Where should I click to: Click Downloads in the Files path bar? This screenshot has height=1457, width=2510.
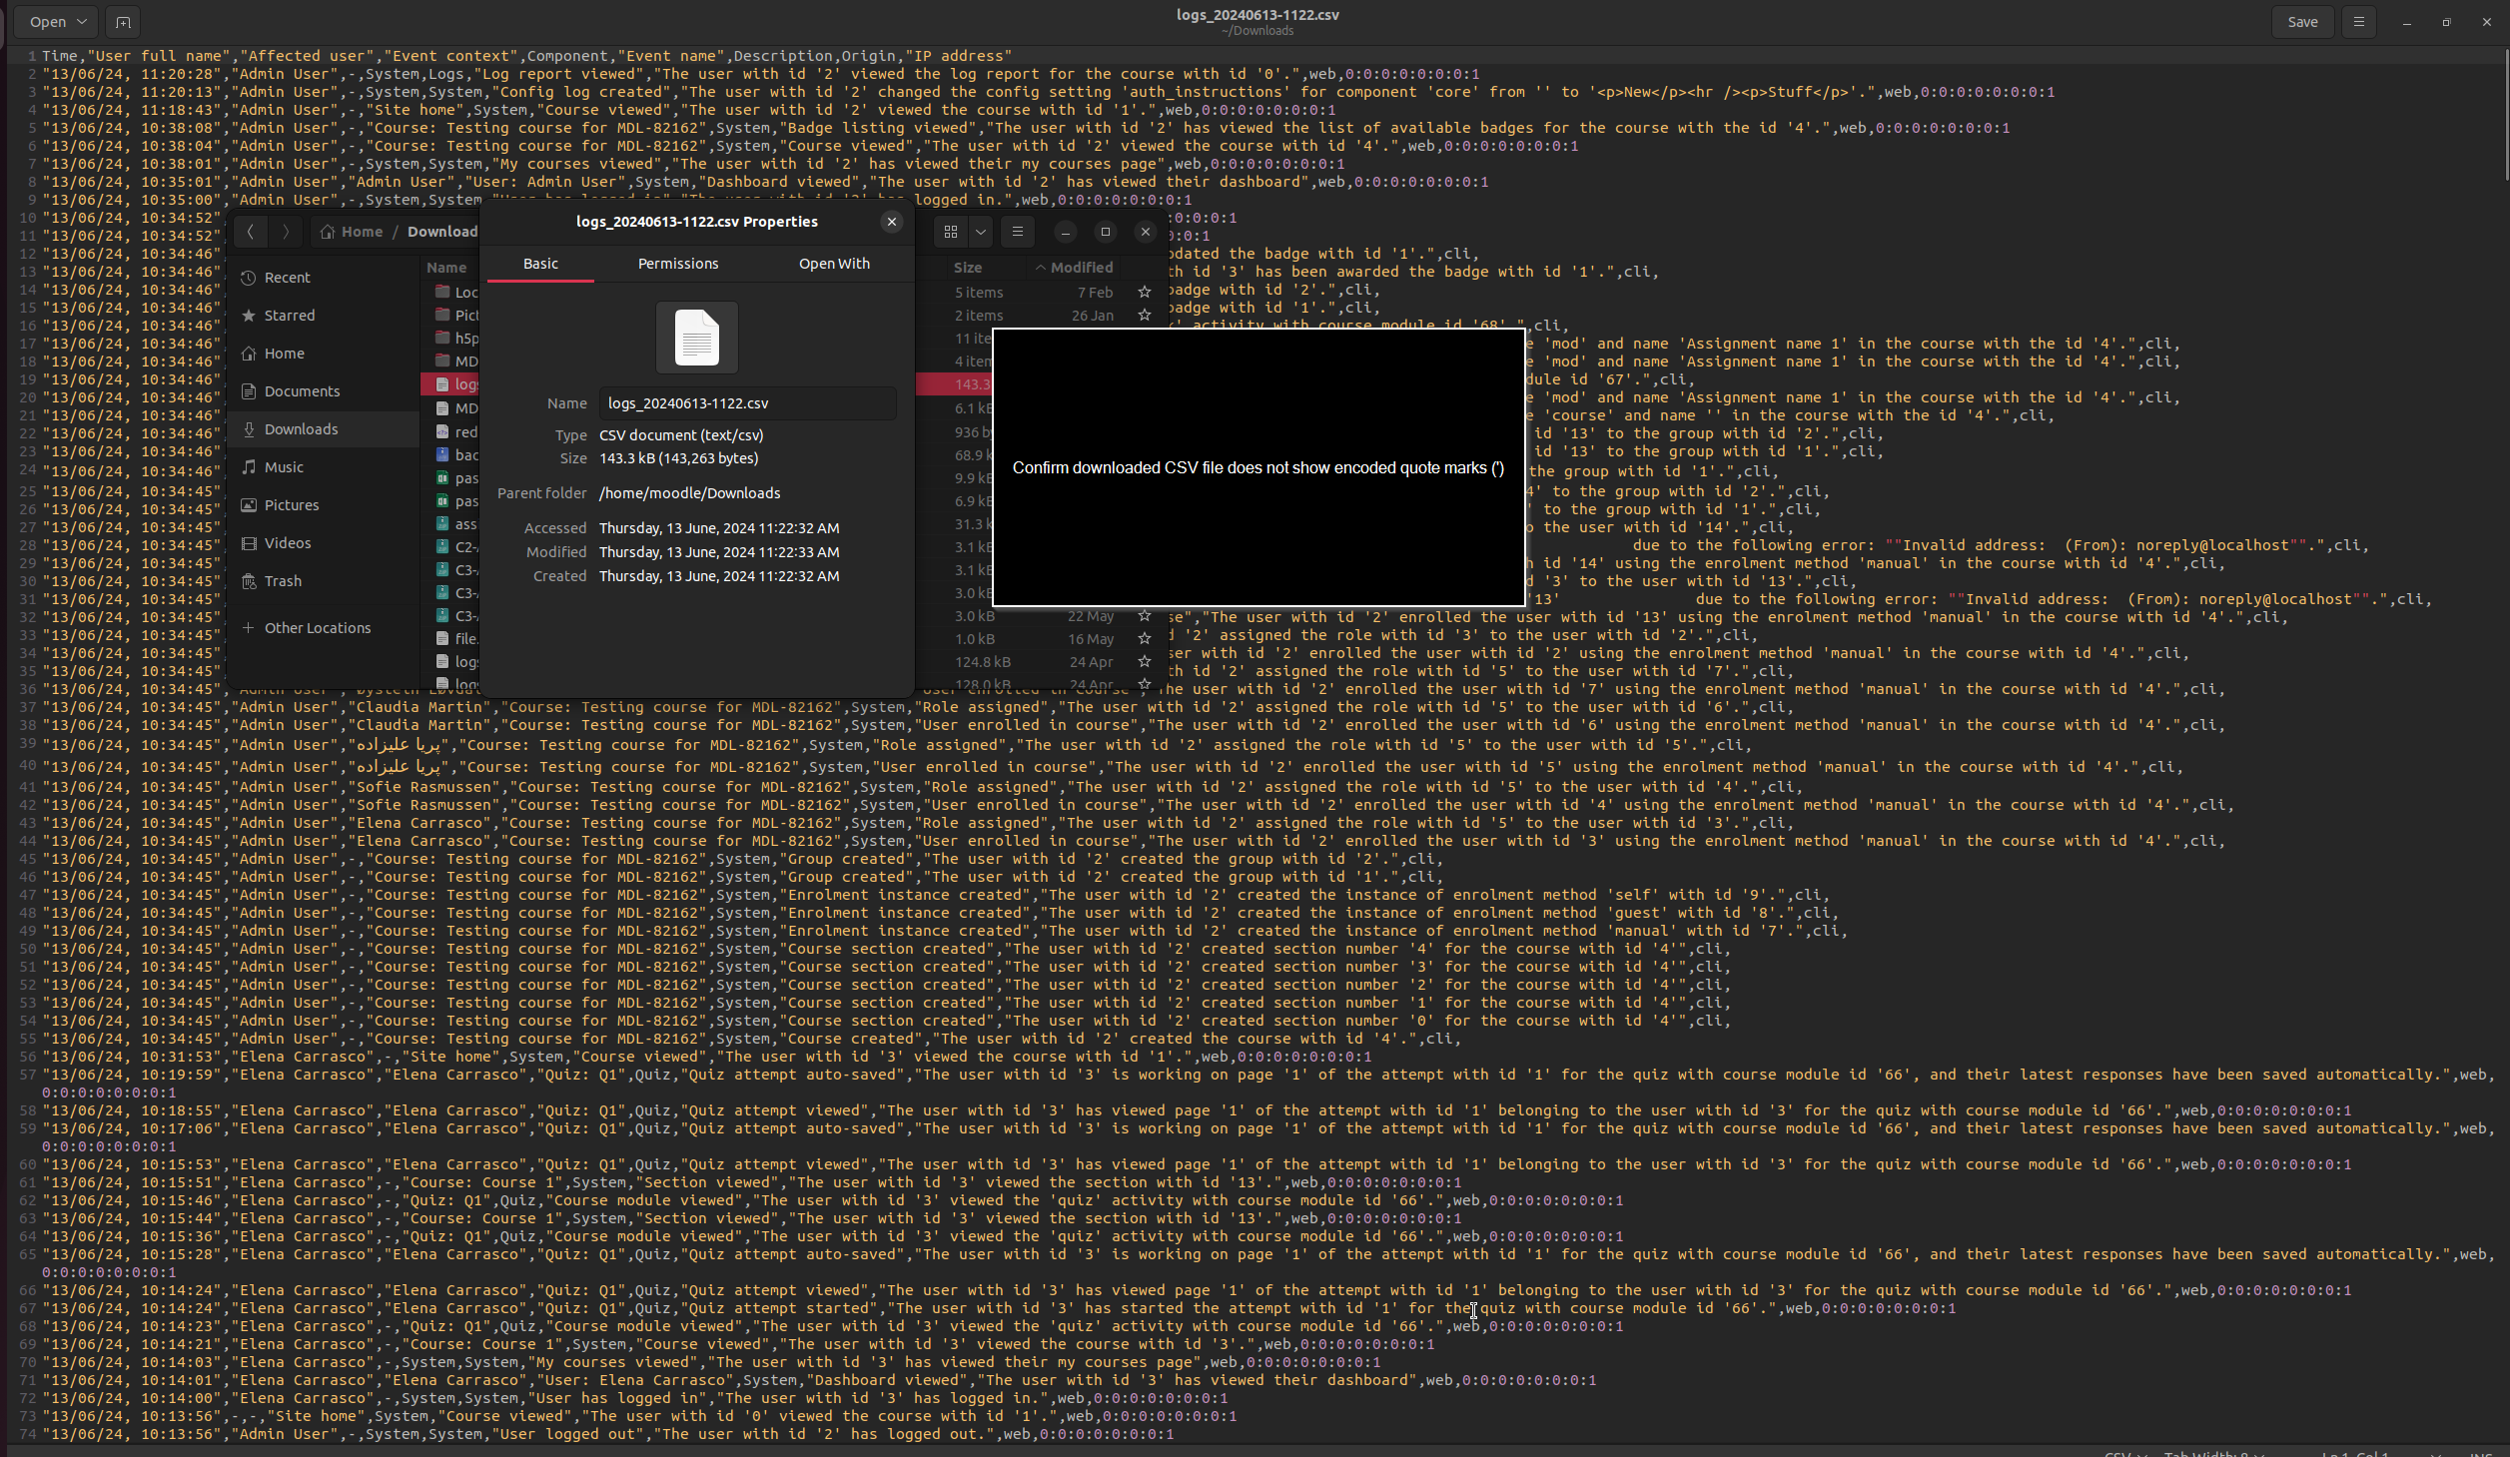(x=442, y=232)
